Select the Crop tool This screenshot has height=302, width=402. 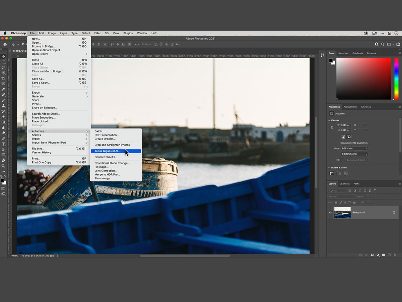click(4, 79)
